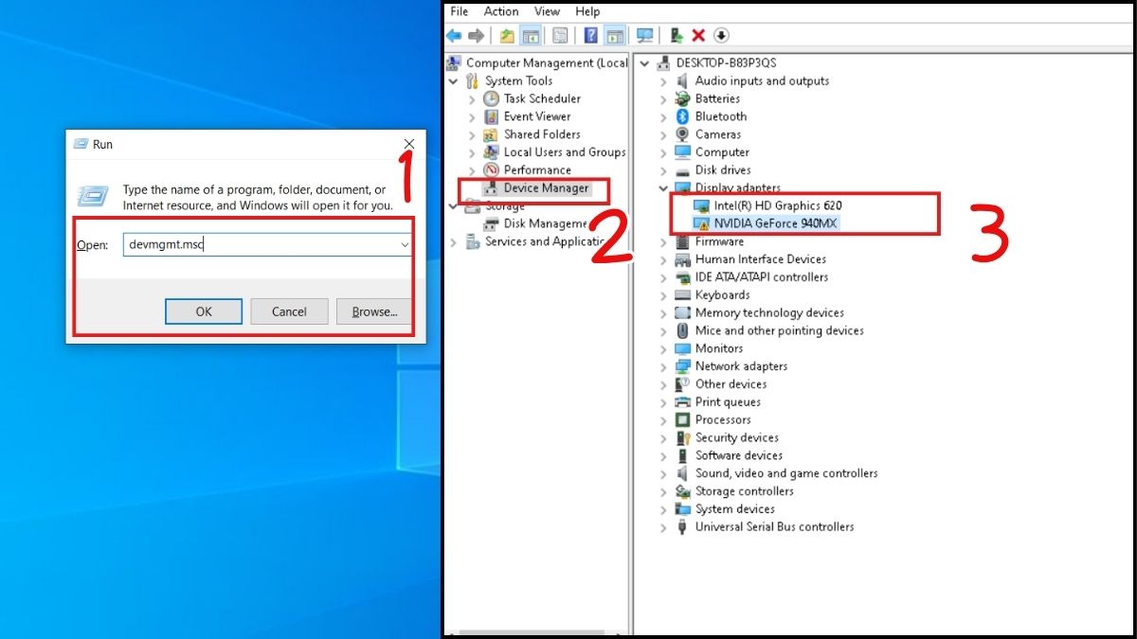Image resolution: width=1137 pixels, height=639 pixels.
Task: Click the Task Scheduler clock icon
Action: point(491,98)
